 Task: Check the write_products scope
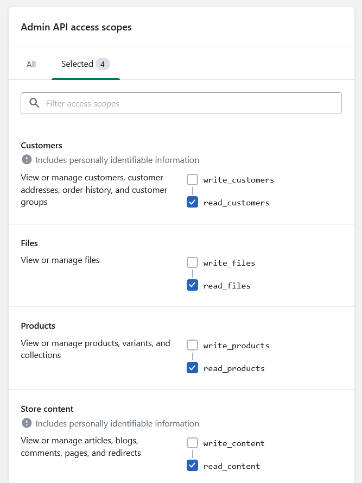click(192, 346)
